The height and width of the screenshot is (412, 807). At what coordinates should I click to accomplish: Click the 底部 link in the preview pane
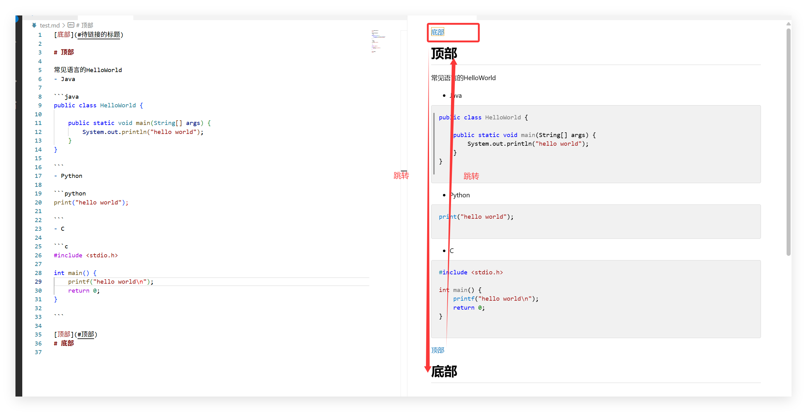(437, 32)
